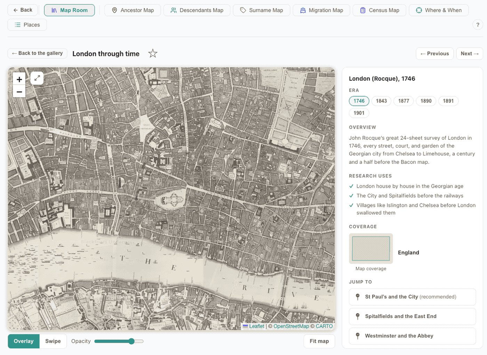The width and height of the screenshot is (487, 355).
Task: Click the Places list icon
Action: point(18,25)
